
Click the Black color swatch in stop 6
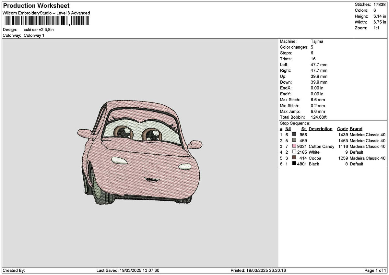click(x=294, y=163)
